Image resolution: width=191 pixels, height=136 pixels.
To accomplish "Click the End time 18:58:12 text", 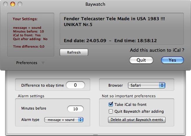I will (135, 41).
